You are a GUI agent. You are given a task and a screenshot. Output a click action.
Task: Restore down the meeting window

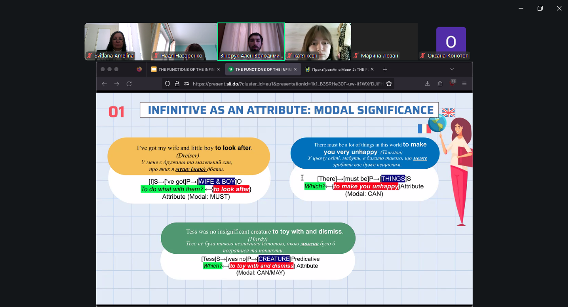point(540,8)
